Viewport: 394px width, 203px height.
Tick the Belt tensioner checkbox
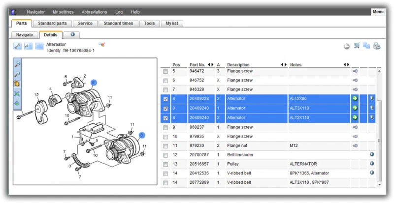165,155
